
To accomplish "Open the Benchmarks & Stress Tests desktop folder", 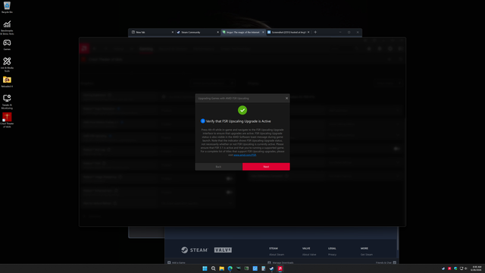I will 7,27.
